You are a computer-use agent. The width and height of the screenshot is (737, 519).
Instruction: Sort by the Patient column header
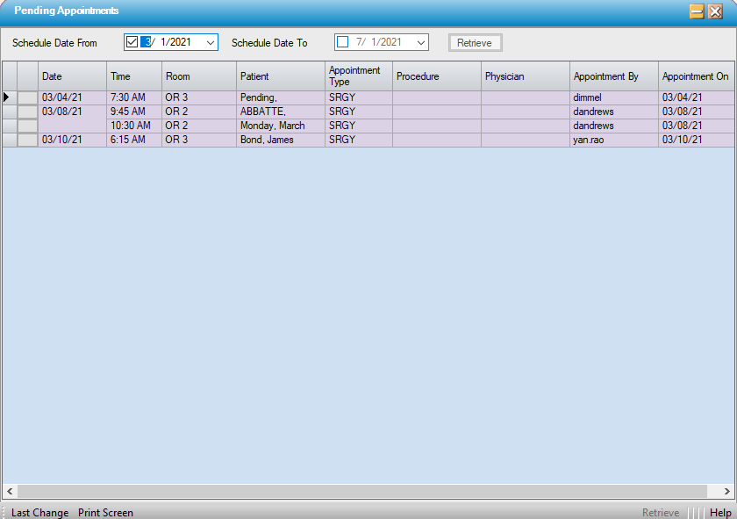pos(280,76)
